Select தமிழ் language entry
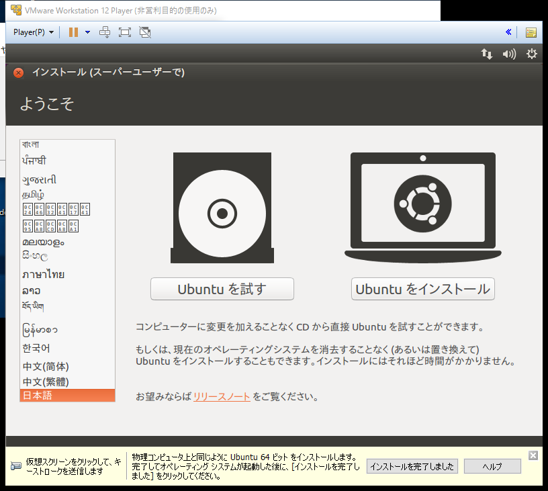This screenshot has height=491, width=548. pyautogui.click(x=67, y=194)
